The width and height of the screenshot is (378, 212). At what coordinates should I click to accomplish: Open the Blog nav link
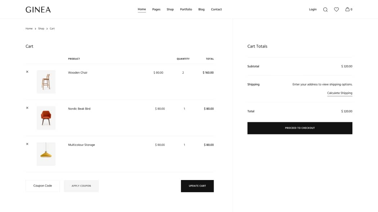(201, 9)
